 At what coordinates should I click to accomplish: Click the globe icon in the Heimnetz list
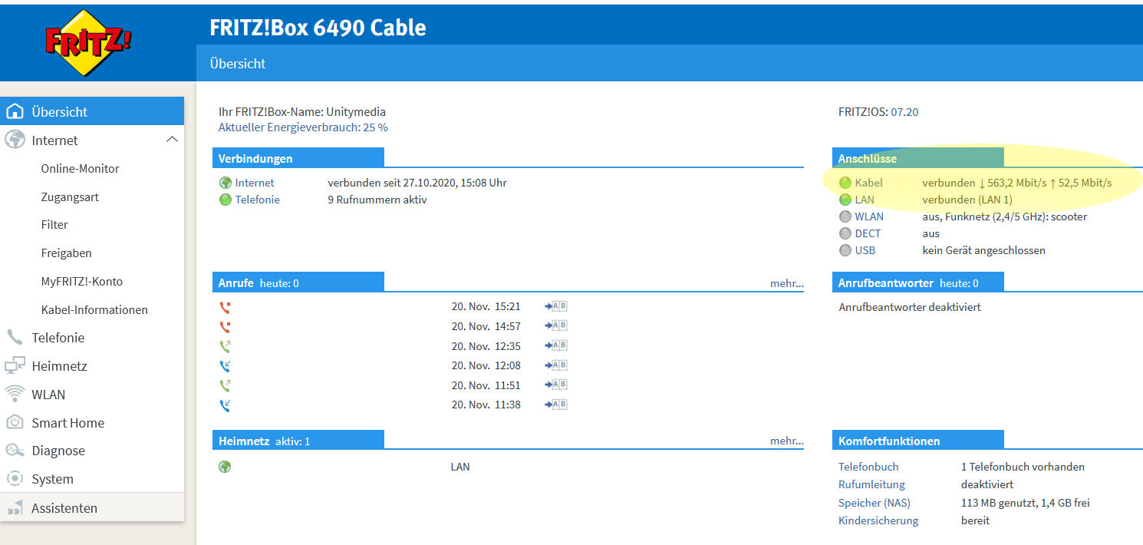[x=225, y=467]
